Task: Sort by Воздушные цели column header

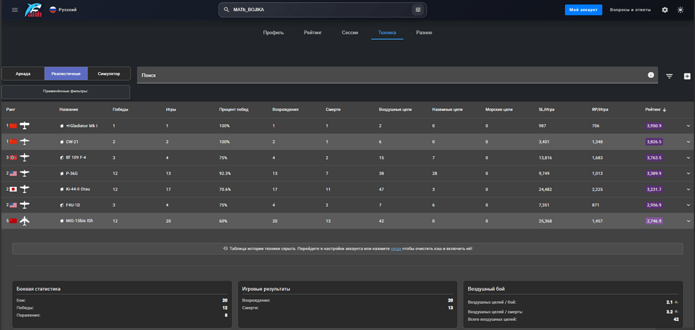Action: pos(395,109)
